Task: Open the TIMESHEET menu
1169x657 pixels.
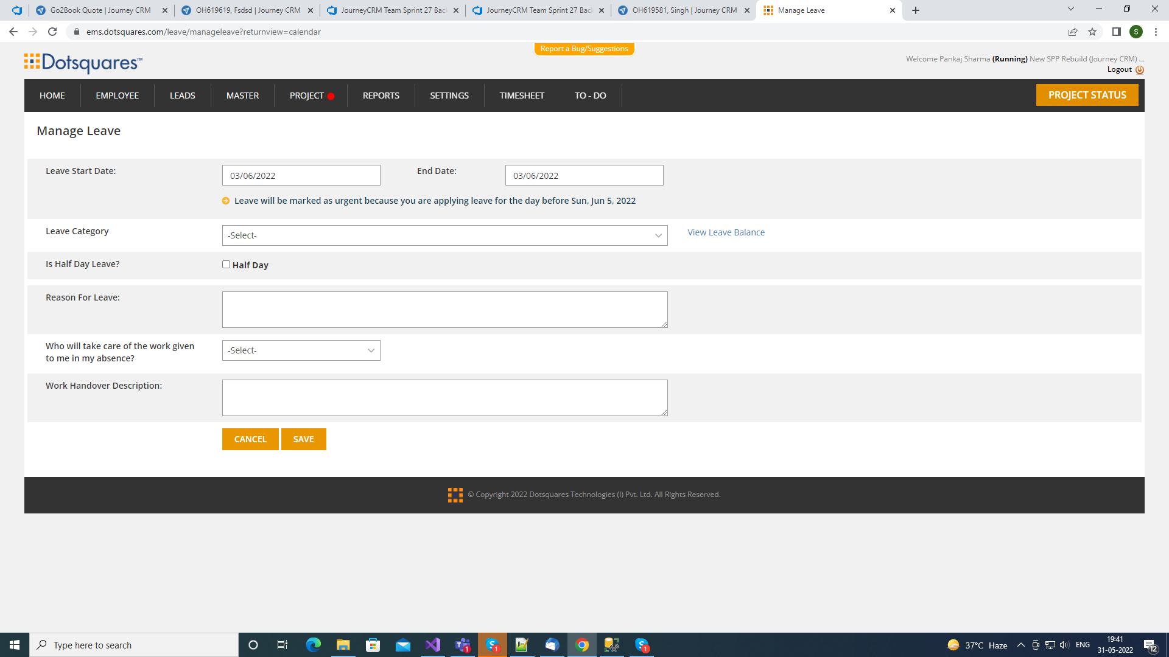Action: pos(522,96)
